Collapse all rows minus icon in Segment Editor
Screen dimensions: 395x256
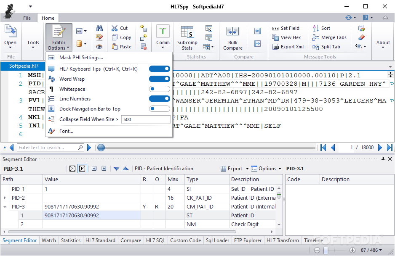point(94,169)
